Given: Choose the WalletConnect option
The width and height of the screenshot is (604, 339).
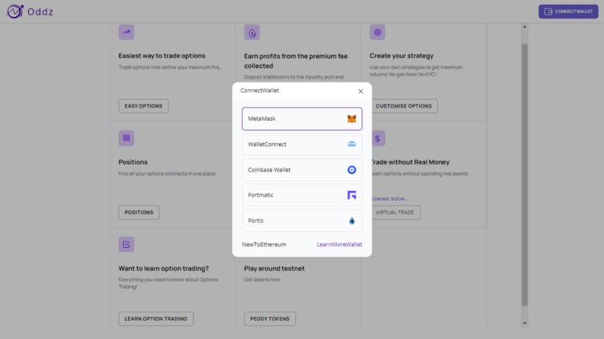Looking at the screenshot, I should coord(302,144).
